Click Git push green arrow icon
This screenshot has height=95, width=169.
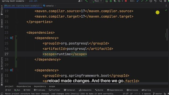pos(146,1)
